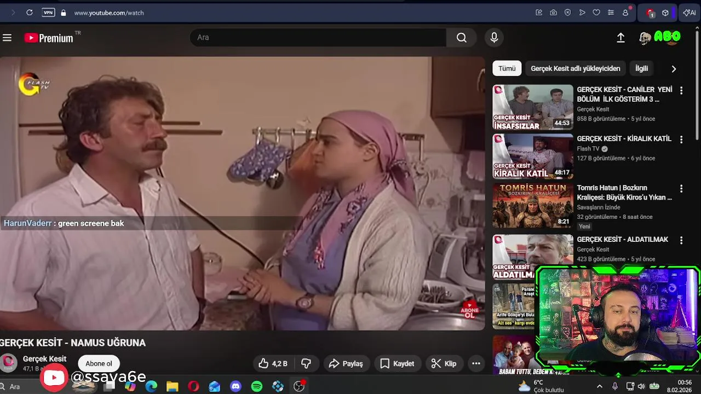Image resolution: width=701 pixels, height=394 pixels.
Task: Open volume control speaker tray icon
Action: tap(641, 386)
